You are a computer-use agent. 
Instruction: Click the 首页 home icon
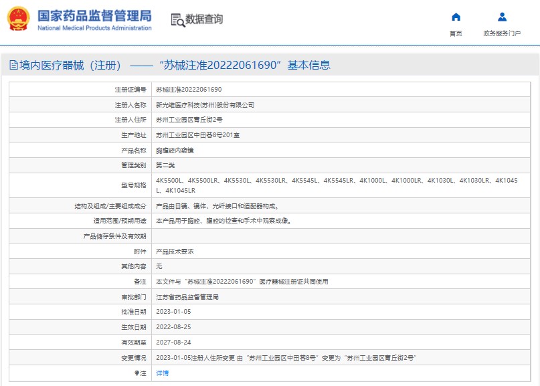point(456,17)
